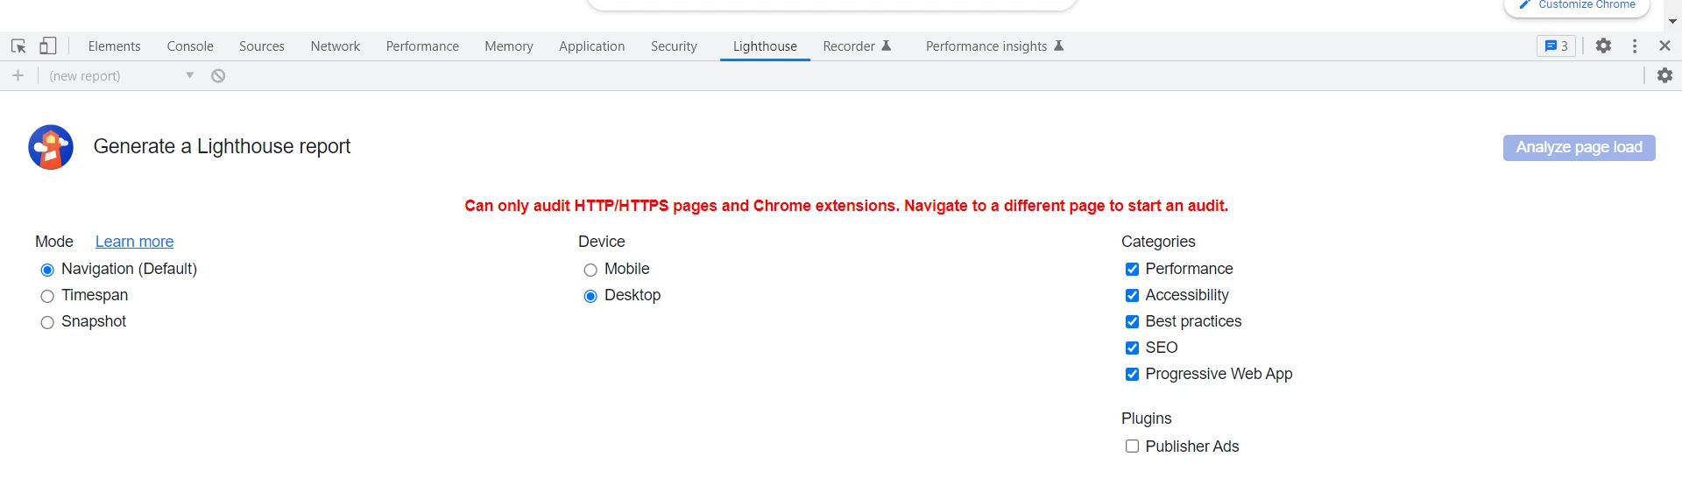Select the Lighthouse tab

tap(765, 46)
